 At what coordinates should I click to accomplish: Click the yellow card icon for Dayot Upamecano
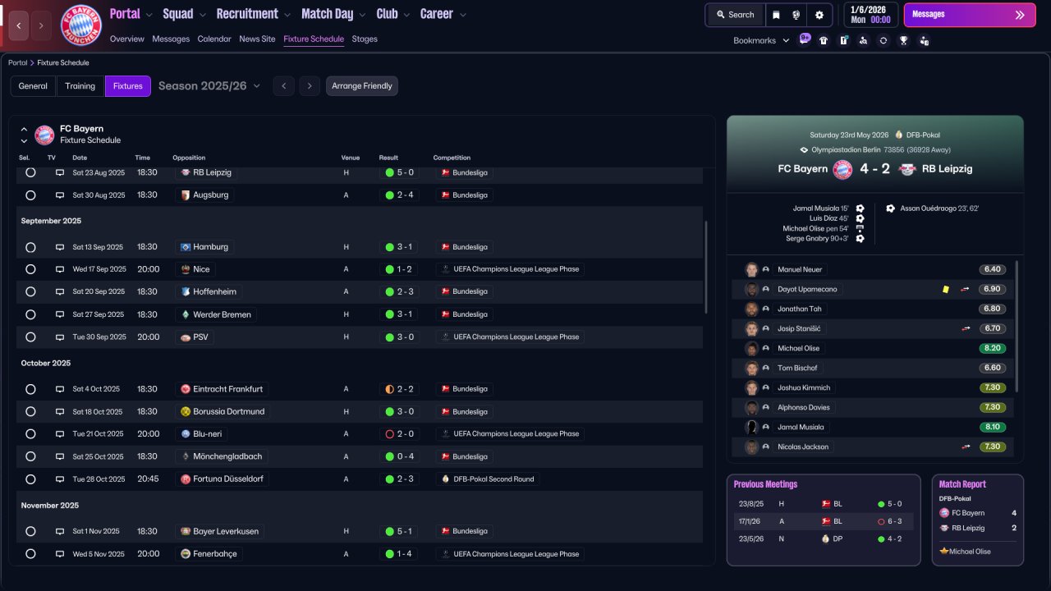tap(946, 290)
